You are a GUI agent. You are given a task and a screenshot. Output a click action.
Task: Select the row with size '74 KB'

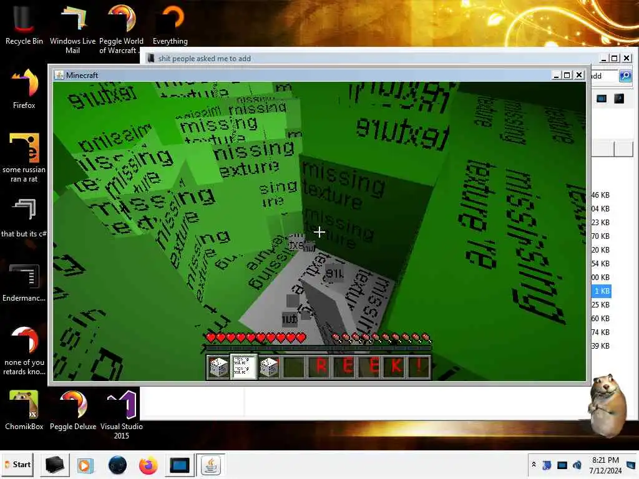pos(601,332)
